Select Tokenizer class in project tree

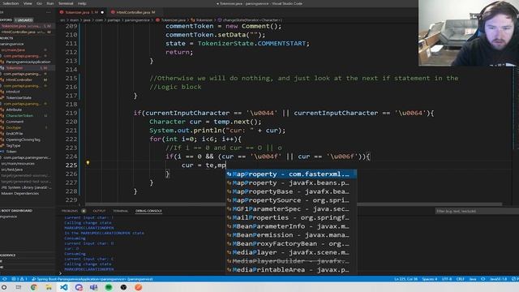point(15,68)
